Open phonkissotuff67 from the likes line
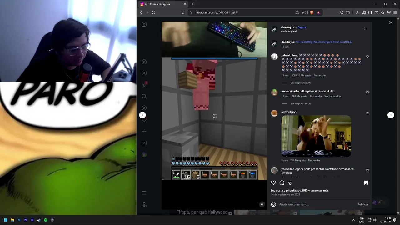The image size is (400, 225). (297, 191)
